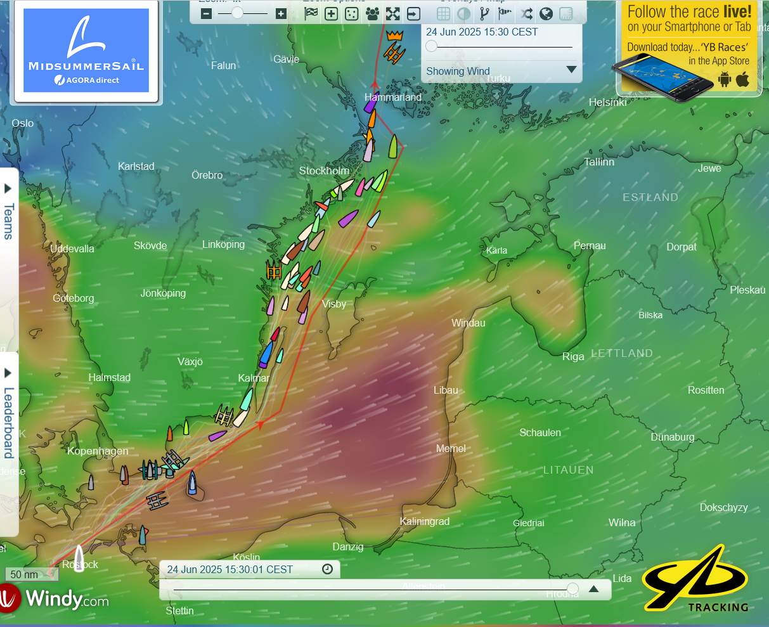Click the boxed right-arrow icon
The width and height of the screenshot is (769, 627).
click(413, 13)
